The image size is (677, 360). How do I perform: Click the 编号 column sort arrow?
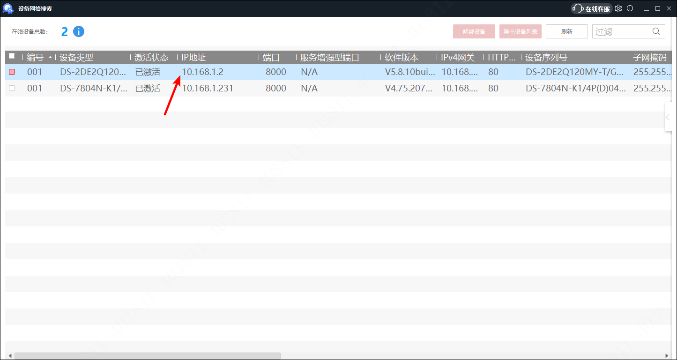click(x=50, y=58)
